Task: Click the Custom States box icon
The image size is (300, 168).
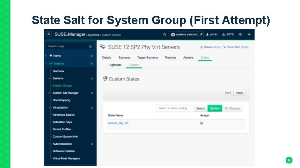Action: pos(105,79)
